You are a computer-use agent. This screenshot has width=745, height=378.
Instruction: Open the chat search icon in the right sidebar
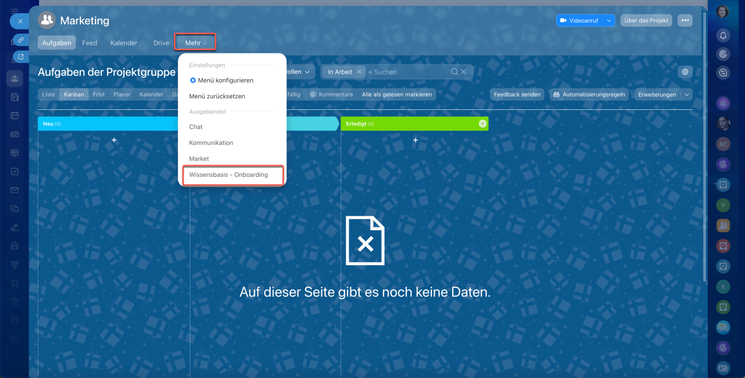723,73
